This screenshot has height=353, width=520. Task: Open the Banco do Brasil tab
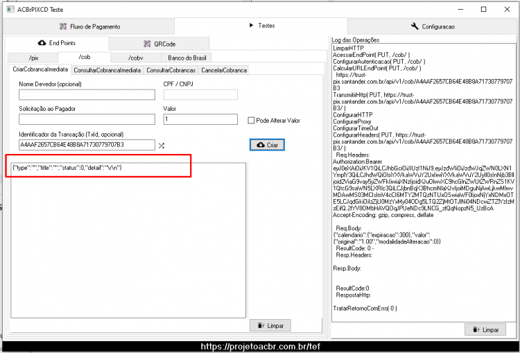pyautogui.click(x=187, y=58)
